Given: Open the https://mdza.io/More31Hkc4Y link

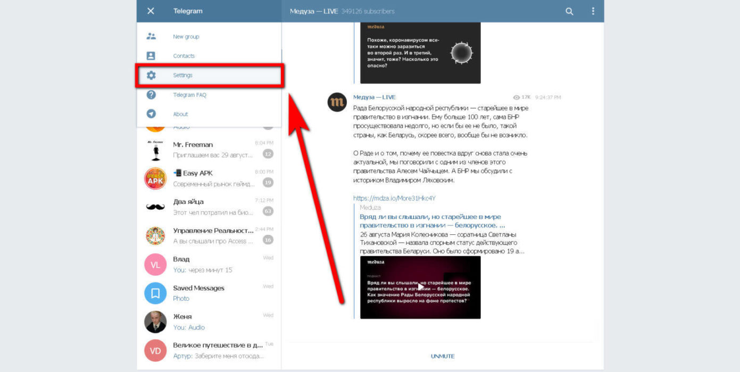Looking at the screenshot, I should click(394, 198).
